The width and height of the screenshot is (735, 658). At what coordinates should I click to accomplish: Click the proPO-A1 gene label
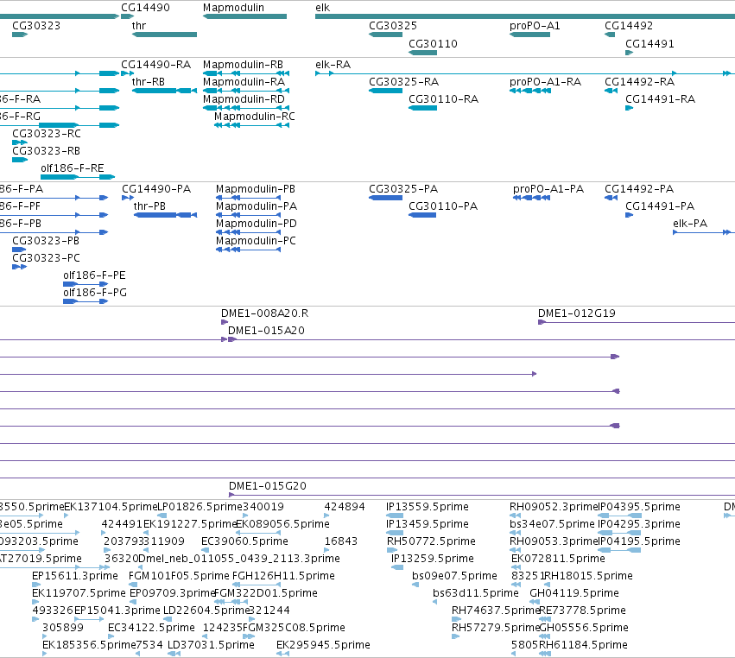click(x=535, y=25)
